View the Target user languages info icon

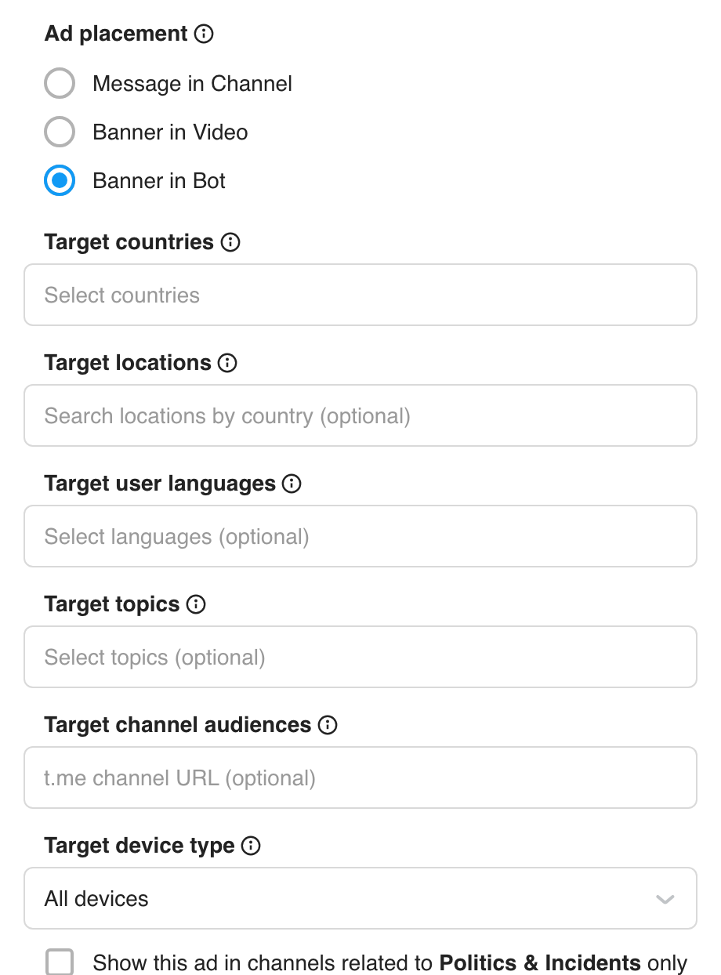pyautogui.click(x=292, y=484)
